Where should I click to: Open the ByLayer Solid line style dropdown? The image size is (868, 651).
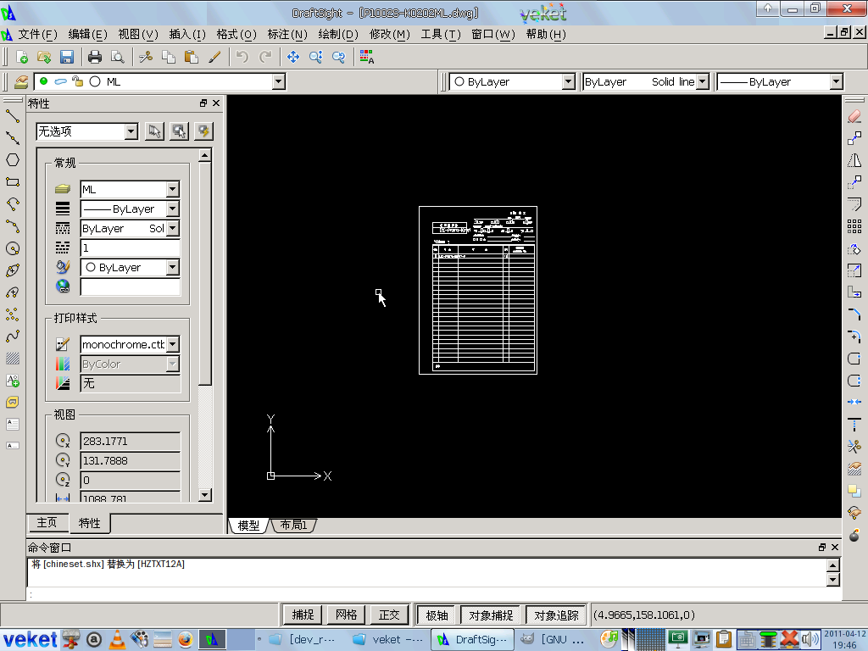point(703,82)
